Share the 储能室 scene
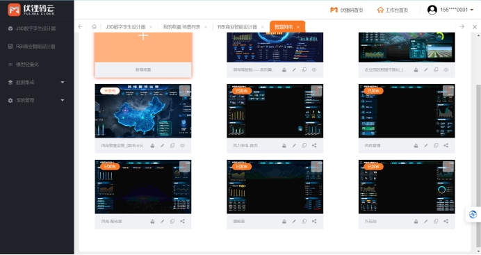This screenshot has width=481, height=255. pyautogui.click(x=314, y=221)
